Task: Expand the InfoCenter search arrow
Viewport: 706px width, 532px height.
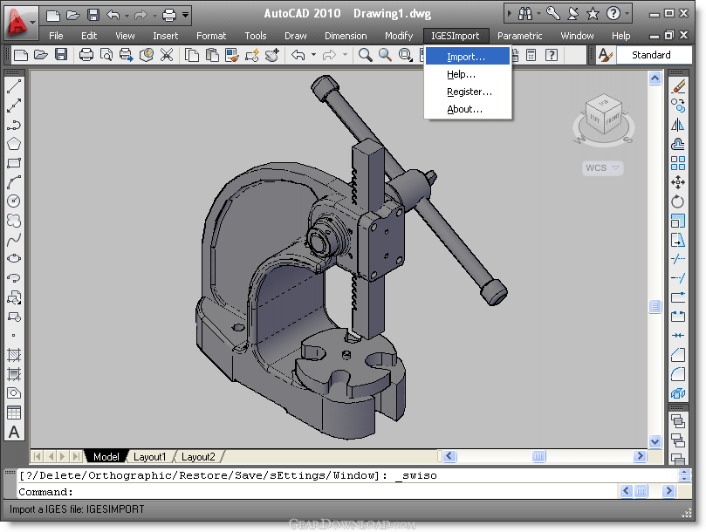Action: click(x=510, y=14)
